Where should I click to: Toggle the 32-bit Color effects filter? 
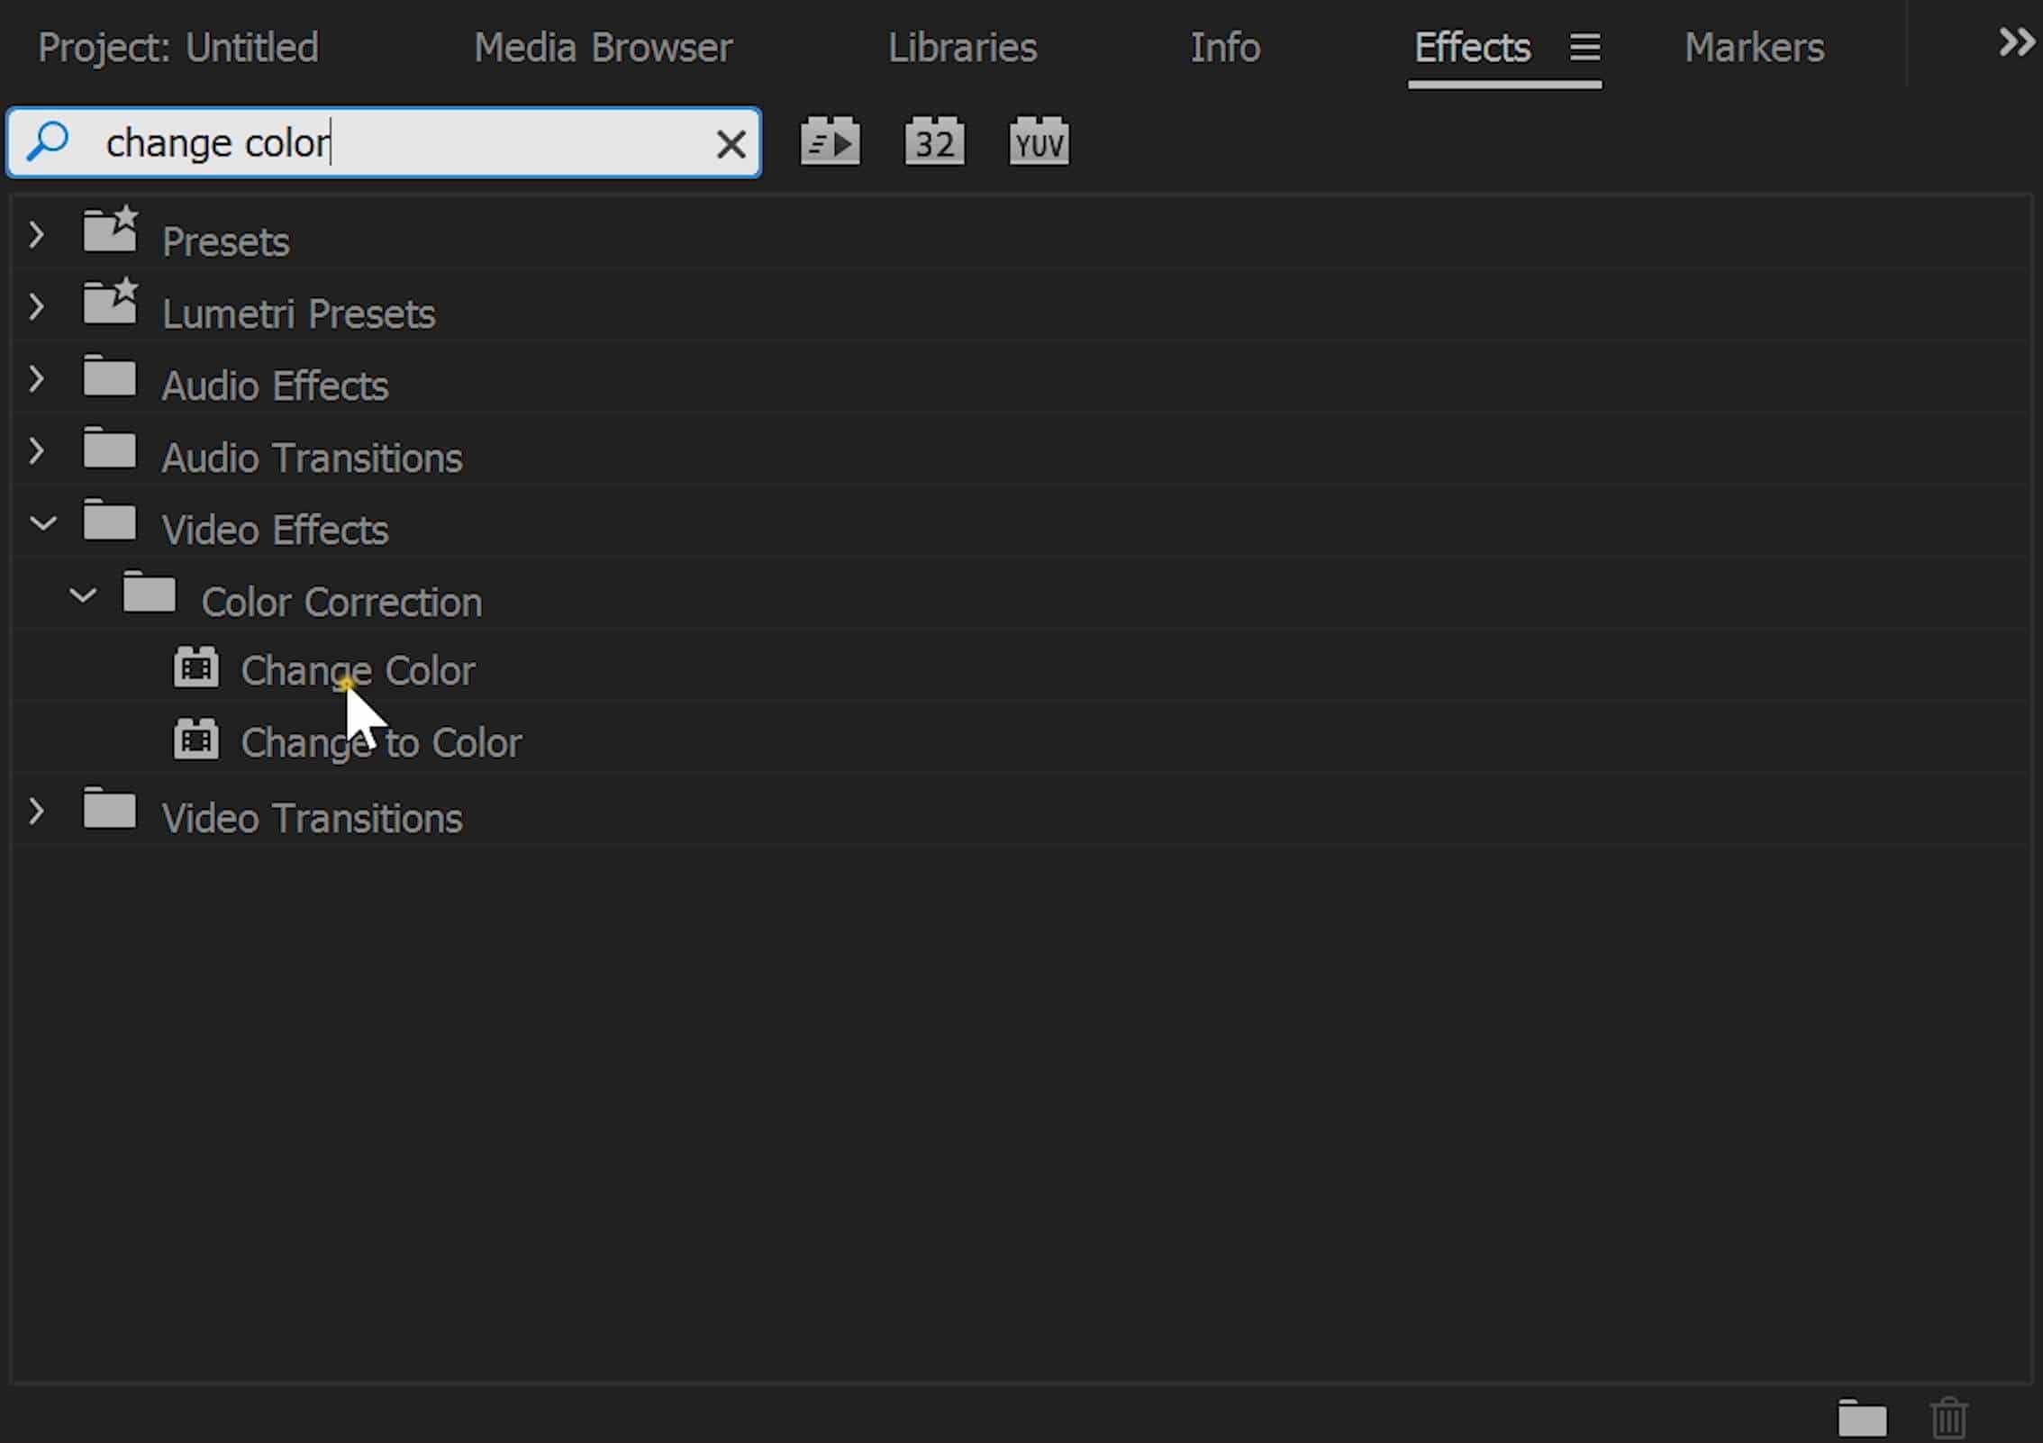(934, 141)
